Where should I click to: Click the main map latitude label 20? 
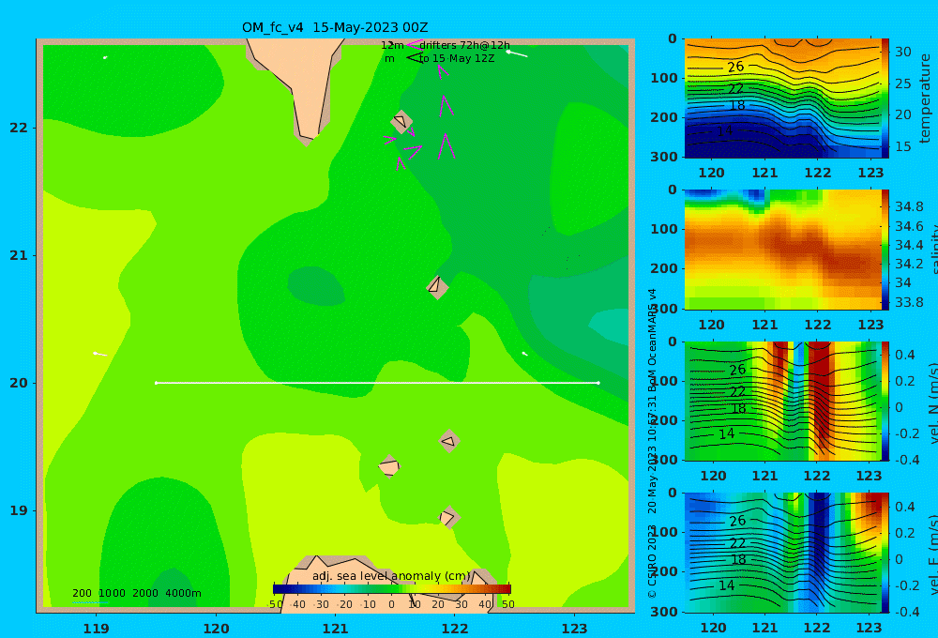pyautogui.click(x=19, y=383)
